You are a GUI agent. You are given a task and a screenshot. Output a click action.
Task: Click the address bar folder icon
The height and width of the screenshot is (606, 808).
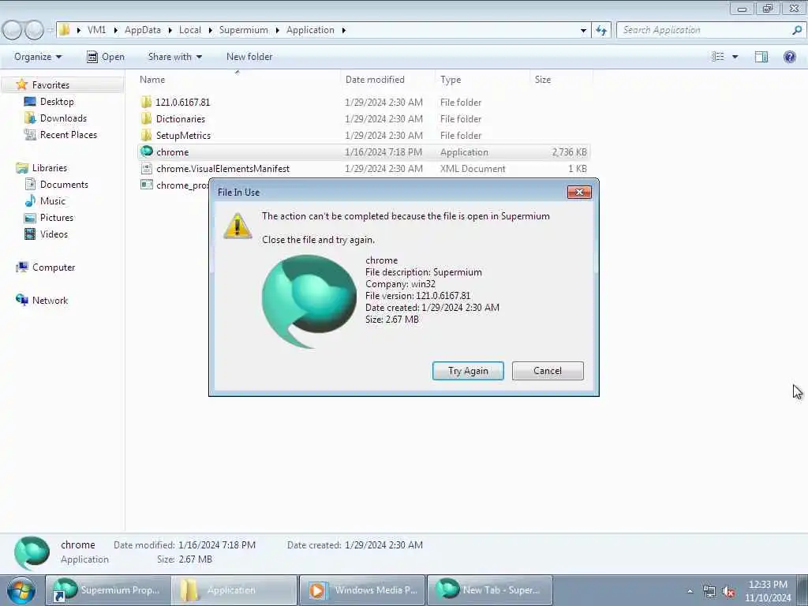coord(65,30)
